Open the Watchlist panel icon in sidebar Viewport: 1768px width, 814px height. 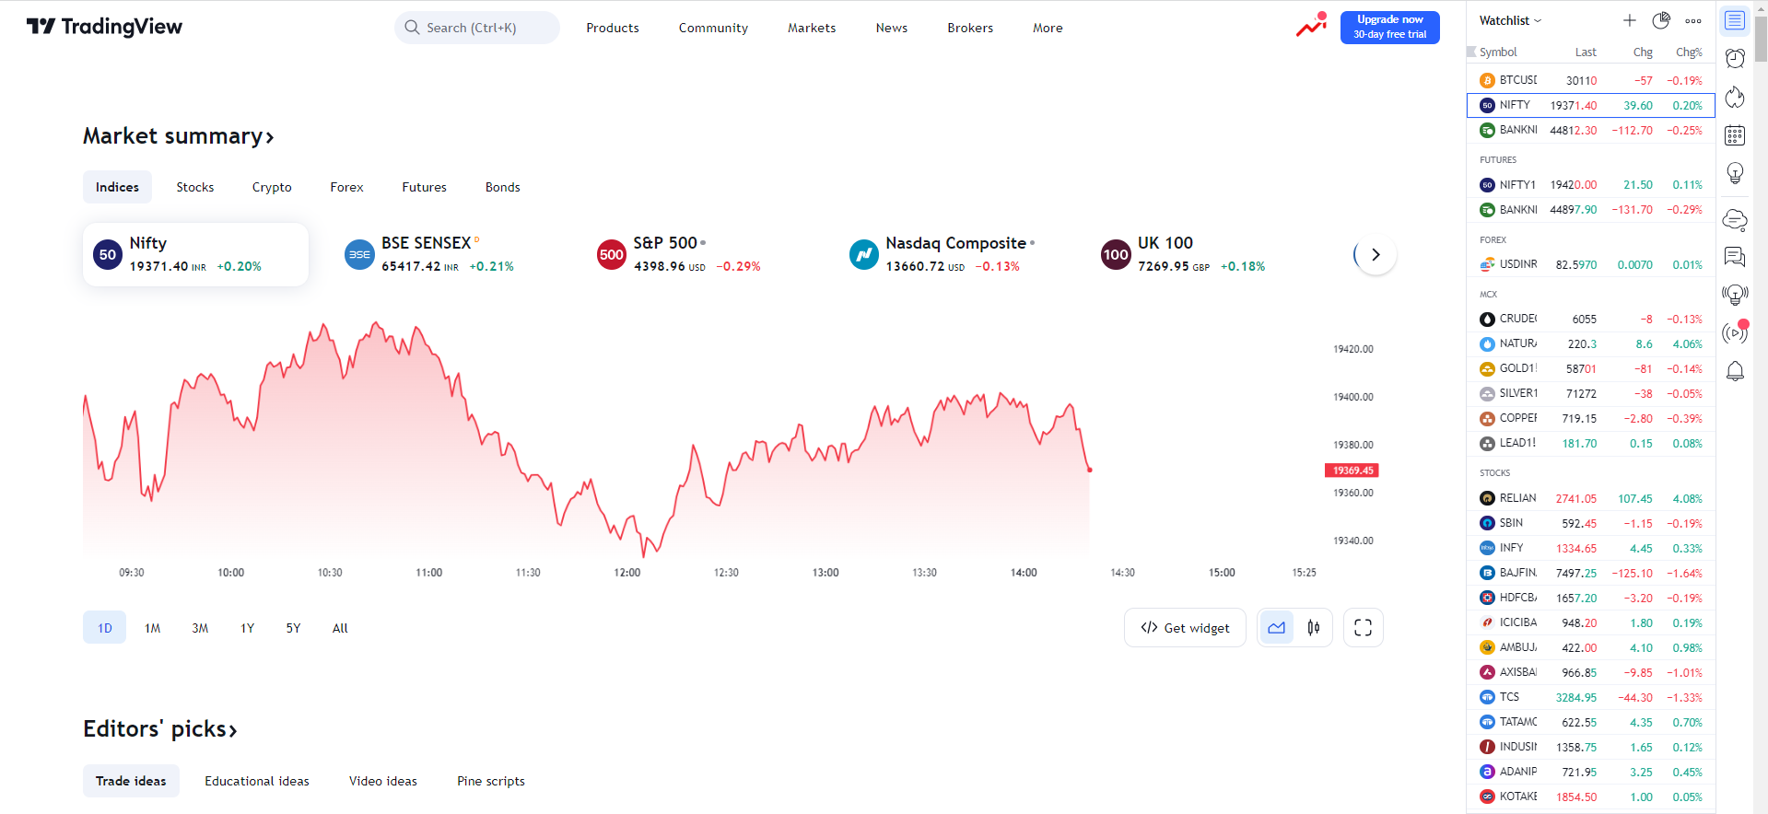coord(1735,20)
